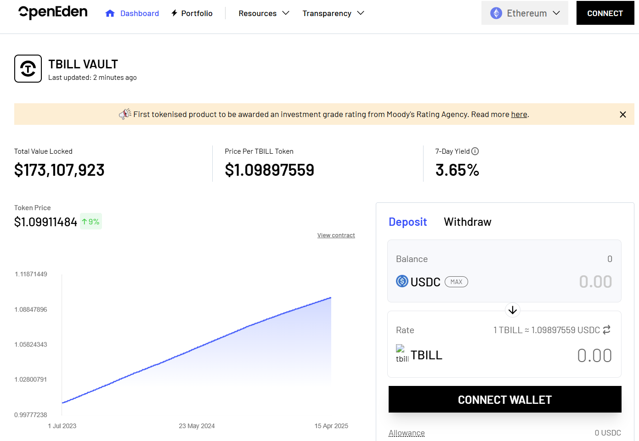Image resolution: width=639 pixels, height=441 pixels.
Task: Expand the Transparency dropdown menu
Action: 333,13
